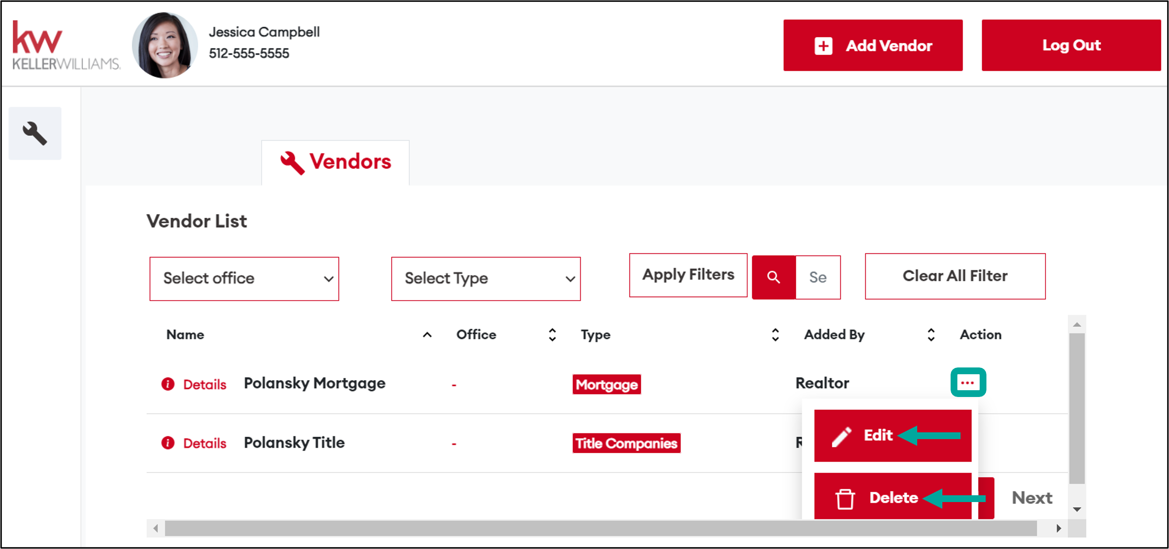Click inside the search text field
The image size is (1169, 549).
point(818,277)
